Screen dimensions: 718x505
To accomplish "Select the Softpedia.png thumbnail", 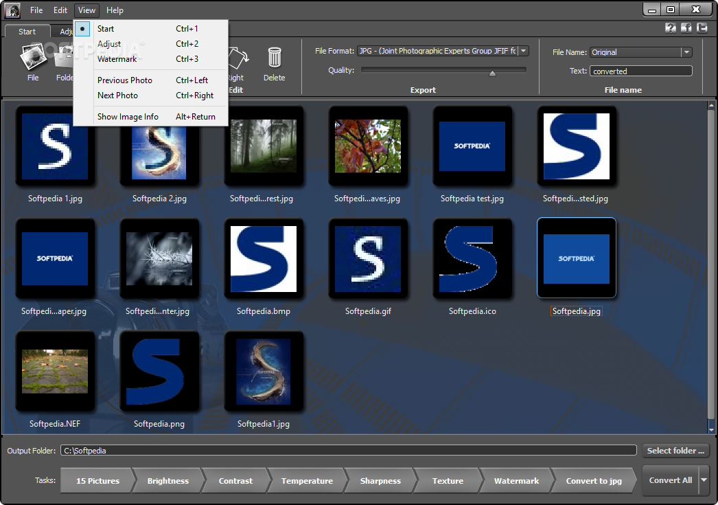I will point(159,371).
